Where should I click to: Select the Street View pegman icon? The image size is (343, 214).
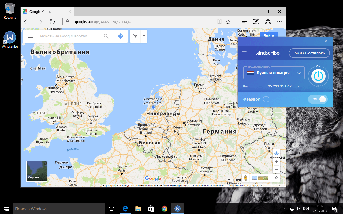(245, 178)
